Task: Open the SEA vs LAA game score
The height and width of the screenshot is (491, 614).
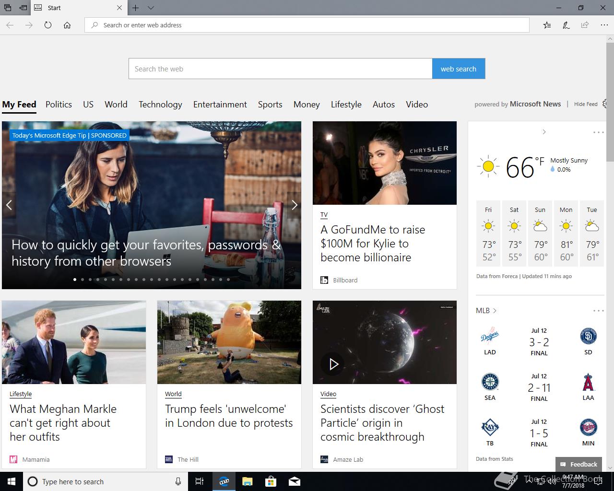Action: (x=539, y=387)
